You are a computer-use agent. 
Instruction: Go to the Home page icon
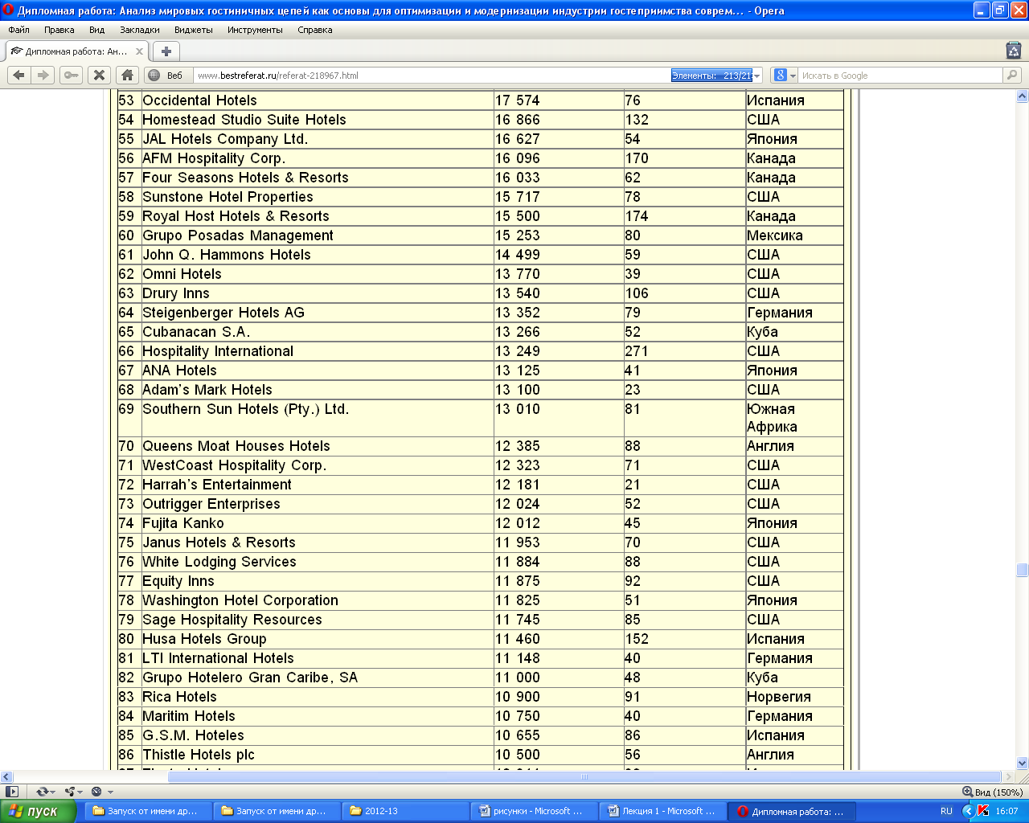click(126, 75)
